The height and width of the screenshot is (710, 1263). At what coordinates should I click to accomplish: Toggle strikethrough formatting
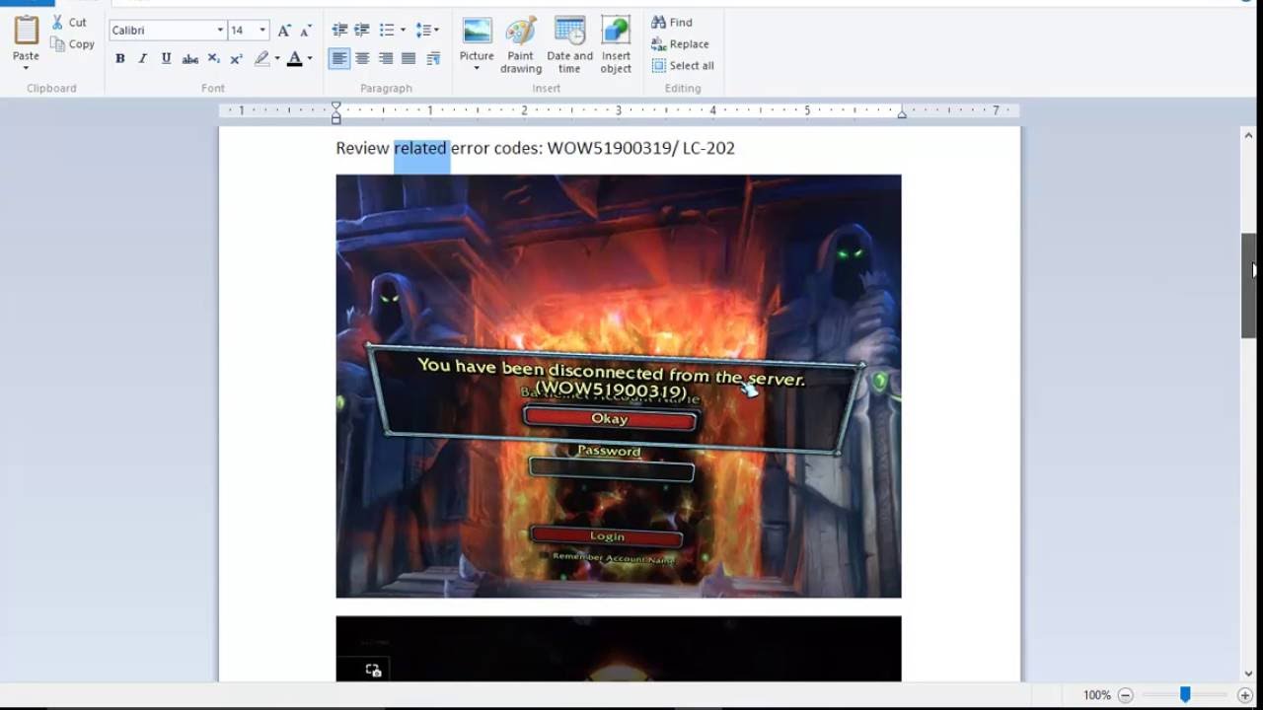coord(189,59)
